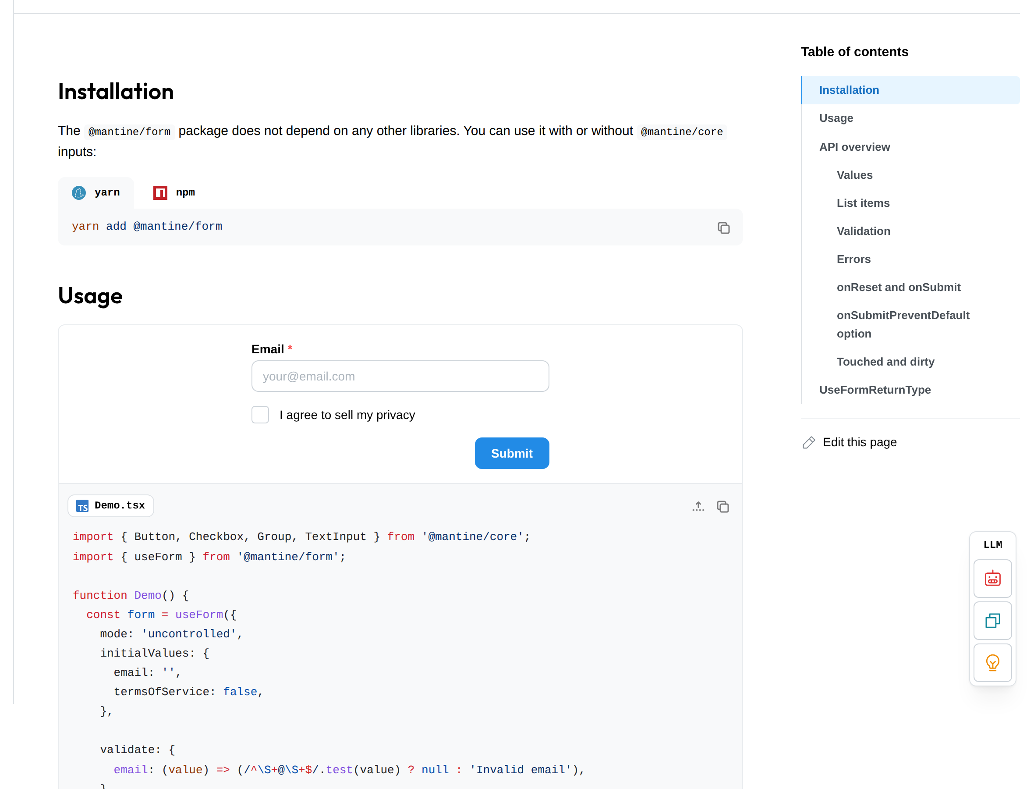This screenshot has width=1034, height=789.
Task: Click the npm logo icon
Action: [160, 192]
